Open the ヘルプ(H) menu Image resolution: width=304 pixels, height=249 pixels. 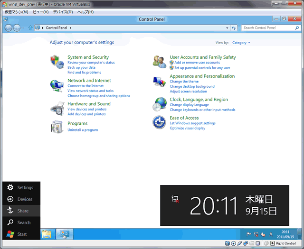point(85,12)
